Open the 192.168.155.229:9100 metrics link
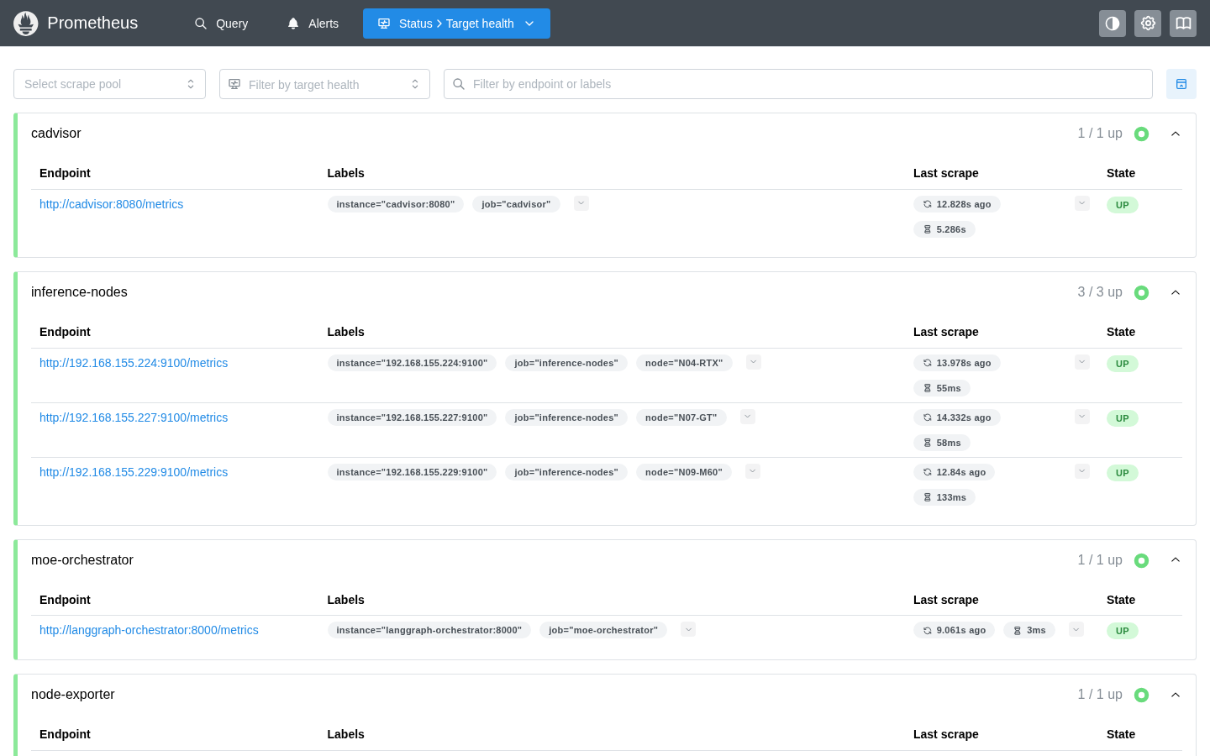Viewport: 1210px width, 756px height. coord(134,472)
